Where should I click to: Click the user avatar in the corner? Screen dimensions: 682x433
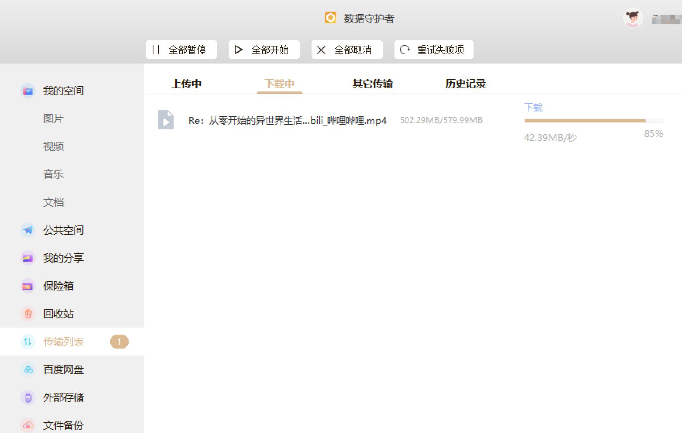click(632, 18)
